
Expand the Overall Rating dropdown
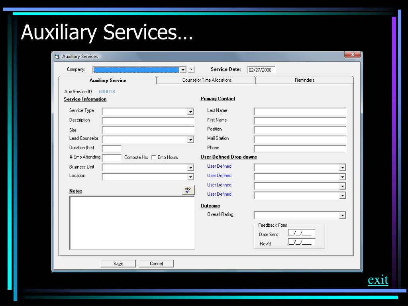coord(342,215)
